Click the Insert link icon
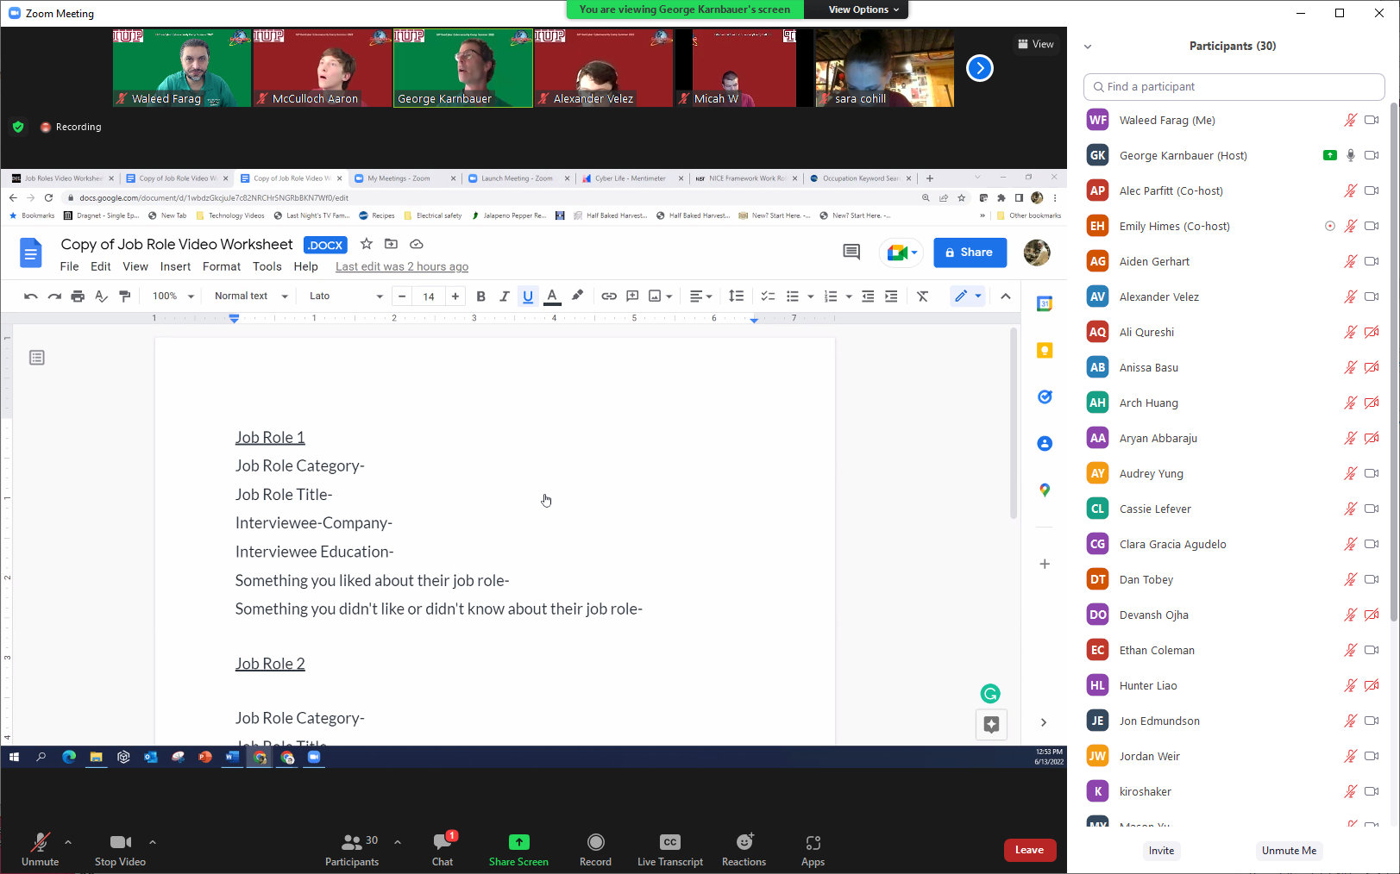 coord(609,297)
